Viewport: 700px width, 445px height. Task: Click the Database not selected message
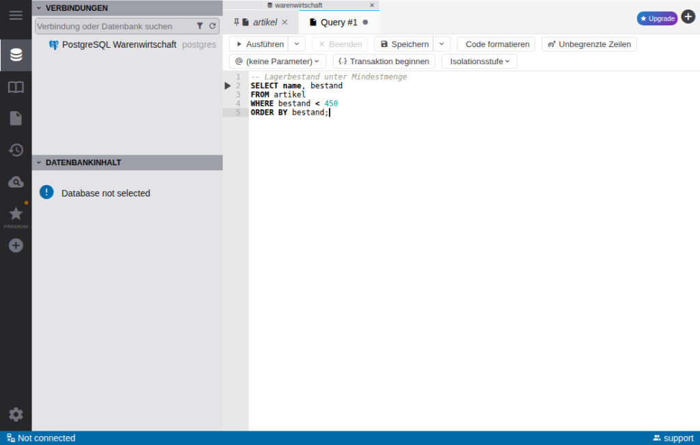point(106,193)
